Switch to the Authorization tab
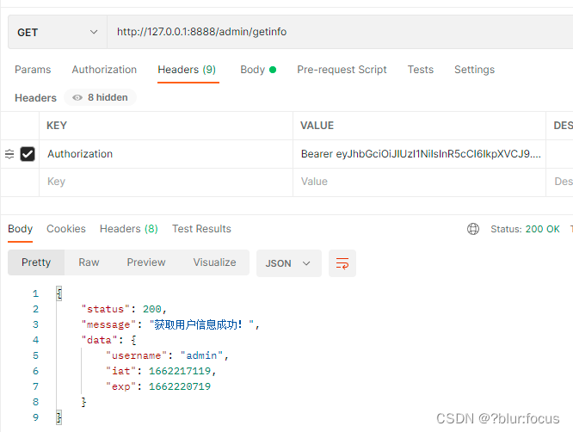This screenshot has width=573, height=432. click(104, 70)
